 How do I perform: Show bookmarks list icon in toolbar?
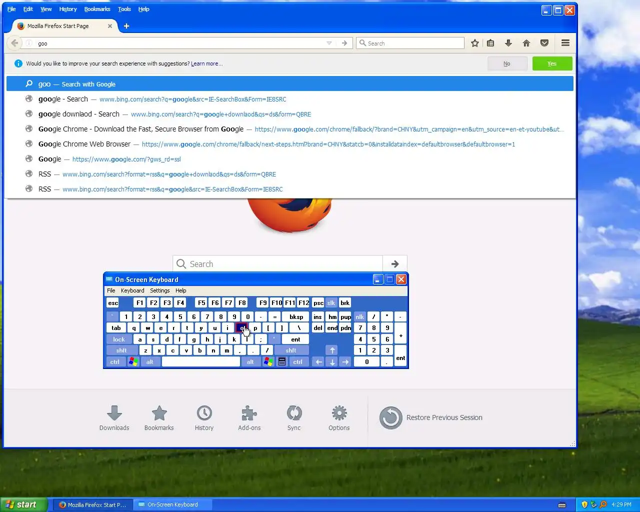490,43
